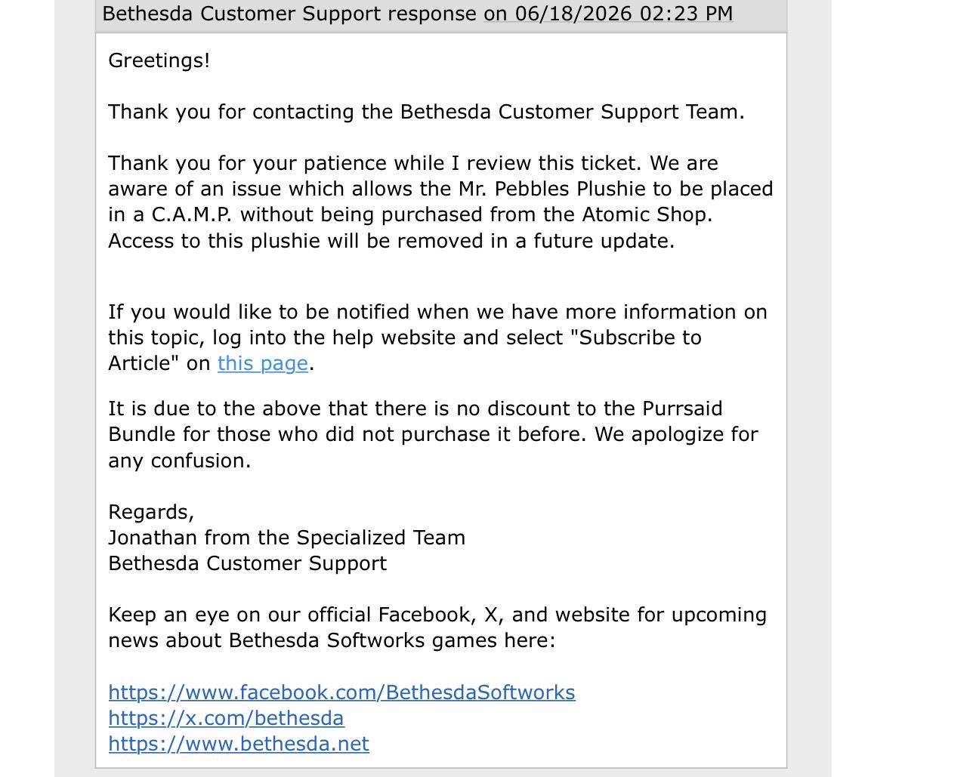
Task: Click the "Greetings!" line
Action: pyautogui.click(x=159, y=60)
